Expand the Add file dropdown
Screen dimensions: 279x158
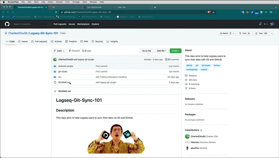coord(161,51)
